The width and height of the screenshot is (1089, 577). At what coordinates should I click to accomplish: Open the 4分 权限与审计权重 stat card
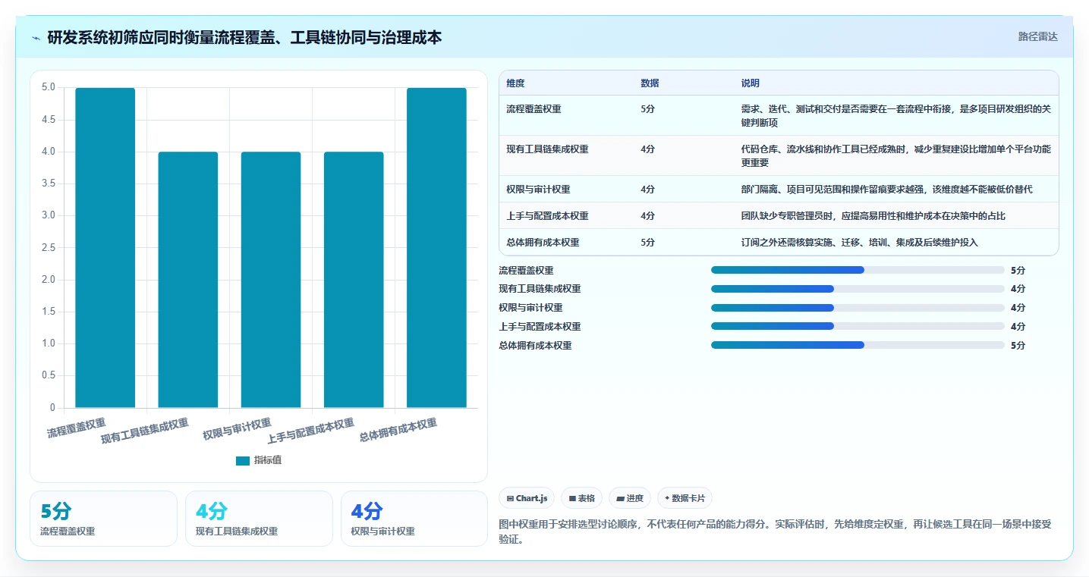click(414, 519)
